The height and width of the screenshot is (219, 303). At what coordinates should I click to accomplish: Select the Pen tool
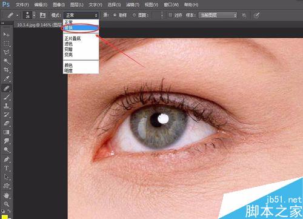[x=6, y=160]
